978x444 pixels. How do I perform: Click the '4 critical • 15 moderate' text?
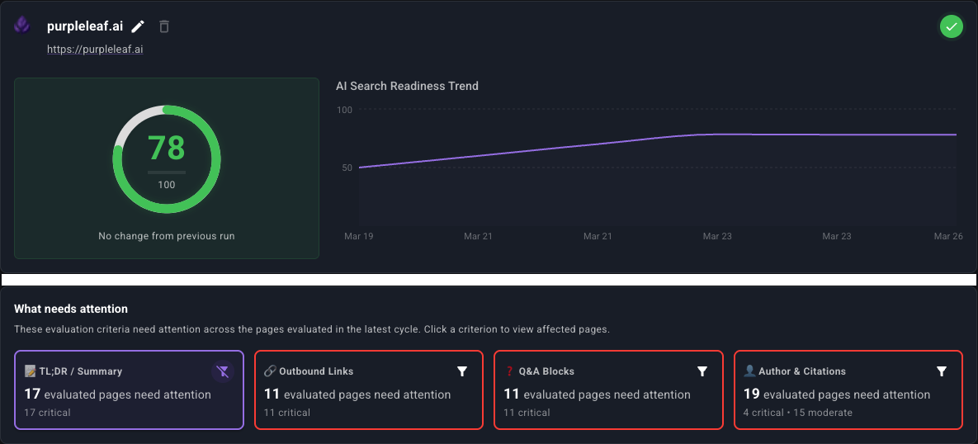point(798,413)
